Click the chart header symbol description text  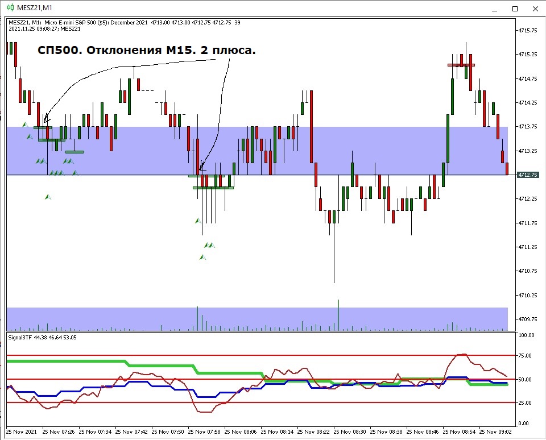[x=125, y=23]
